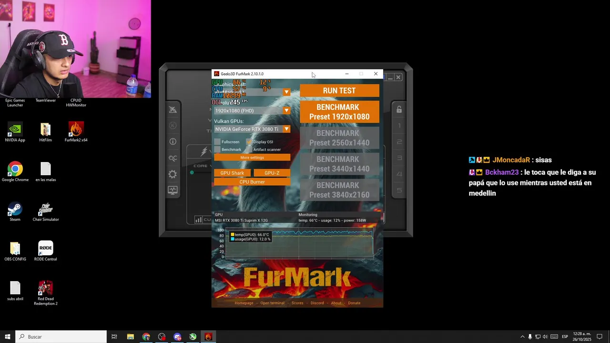Launch GPU-Z utility
The height and width of the screenshot is (343, 610).
[x=272, y=173]
